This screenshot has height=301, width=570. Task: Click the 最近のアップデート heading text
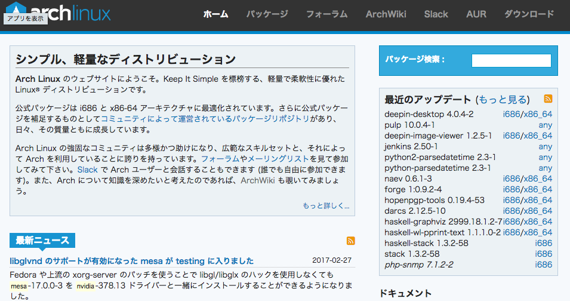(x=428, y=100)
